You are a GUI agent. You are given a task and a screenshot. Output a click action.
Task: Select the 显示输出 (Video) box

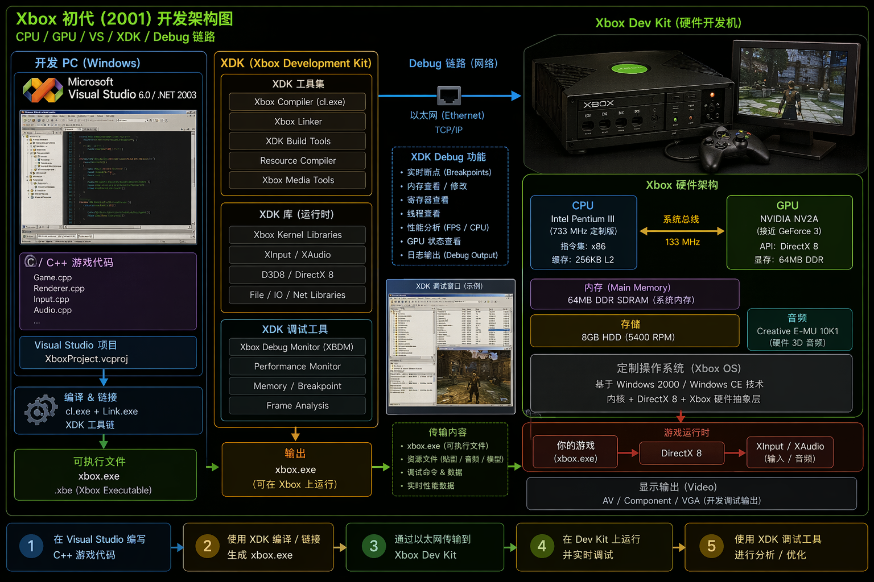point(691,493)
